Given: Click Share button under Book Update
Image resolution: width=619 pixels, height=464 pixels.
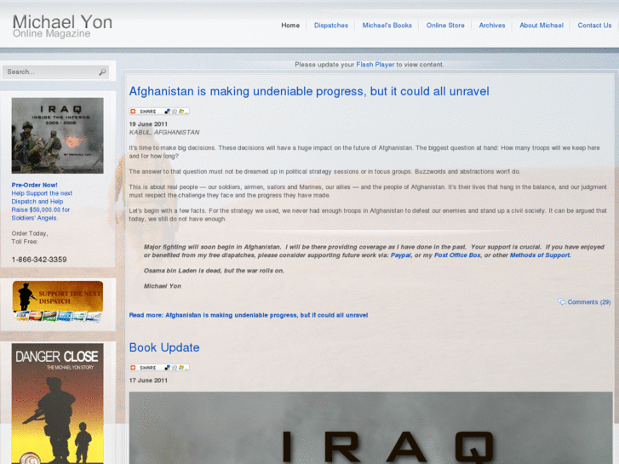Looking at the screenshot, I should [159, 368].
